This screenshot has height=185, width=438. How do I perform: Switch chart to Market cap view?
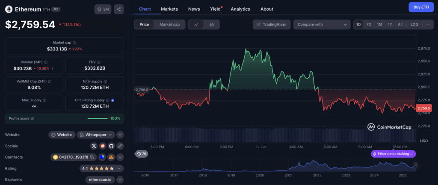pyautogui.click(x=169, y=24)
